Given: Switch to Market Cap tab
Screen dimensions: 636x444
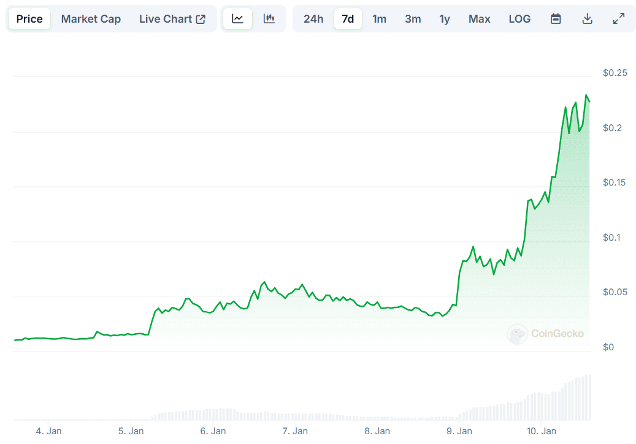Looking at the screenshot, I should point(91,19).
